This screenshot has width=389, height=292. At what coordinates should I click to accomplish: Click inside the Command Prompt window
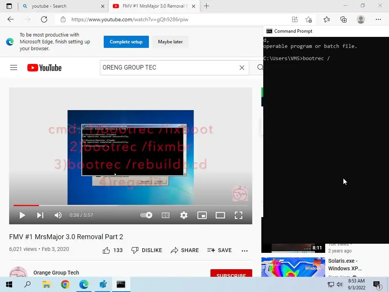coord(326,140)
